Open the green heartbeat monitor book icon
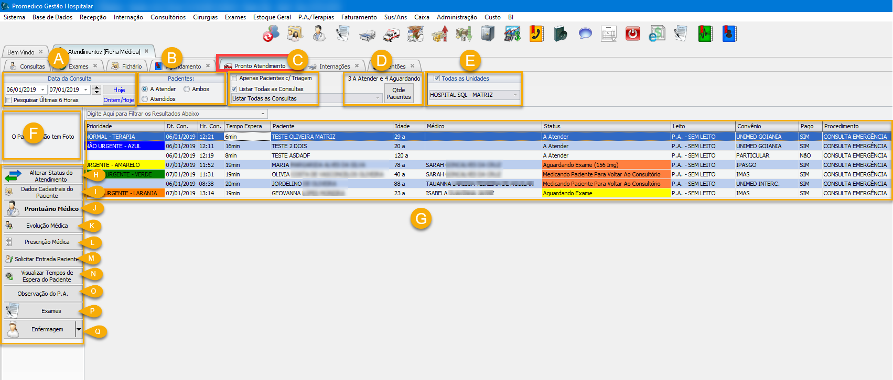This screenshot has height=380, width=893. pos(705,34)
